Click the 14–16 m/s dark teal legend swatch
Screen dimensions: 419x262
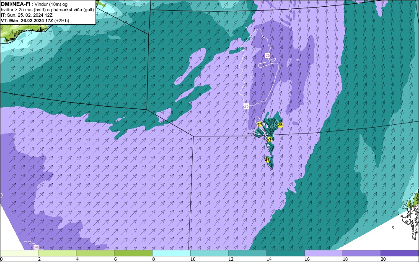286,253
